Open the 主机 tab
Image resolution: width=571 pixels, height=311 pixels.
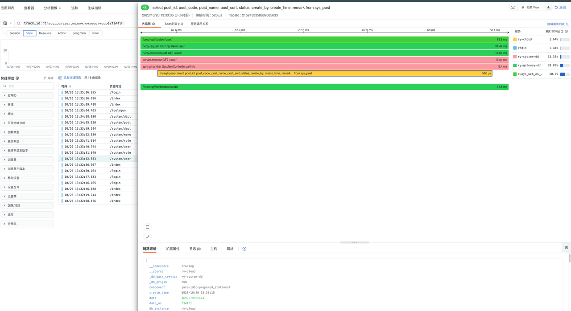pos(214,249)
